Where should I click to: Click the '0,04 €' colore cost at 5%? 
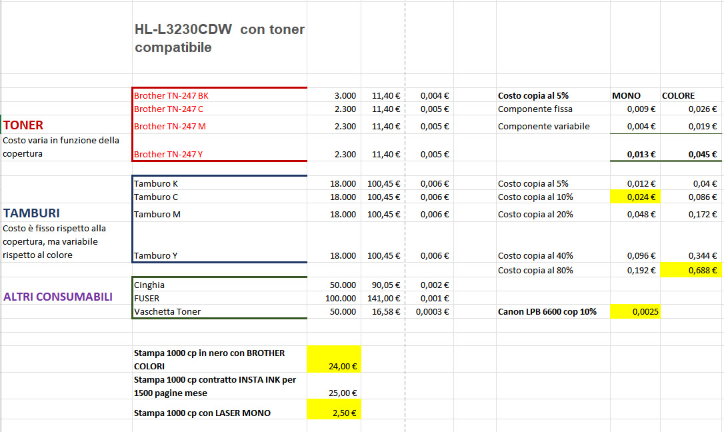691,183
